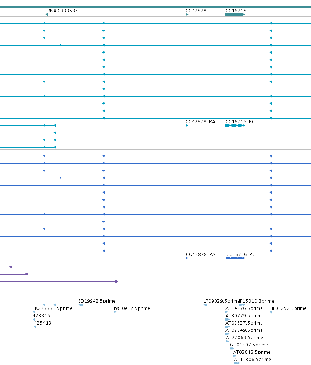The image size is (311, 365).
Task: Select the HL01252.5prime EST label
Action: [x=288, y=308]
